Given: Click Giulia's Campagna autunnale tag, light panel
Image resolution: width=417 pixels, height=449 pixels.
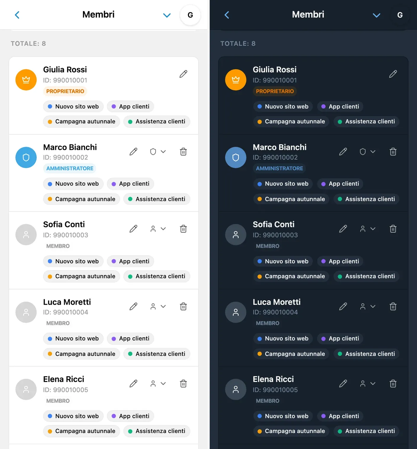Looking at the screenshot, I should pos(81,122).
